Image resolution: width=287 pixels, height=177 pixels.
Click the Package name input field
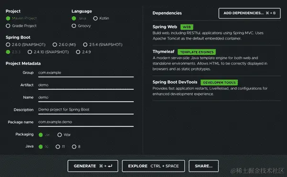[86, 122]
